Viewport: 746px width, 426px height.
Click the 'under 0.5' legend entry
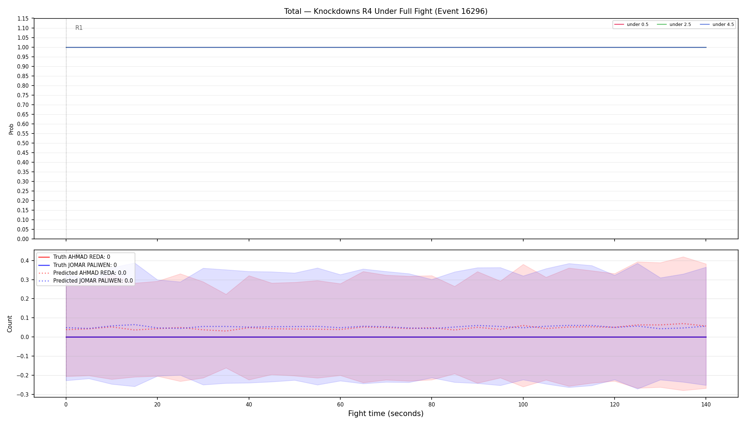pos(631,24)
